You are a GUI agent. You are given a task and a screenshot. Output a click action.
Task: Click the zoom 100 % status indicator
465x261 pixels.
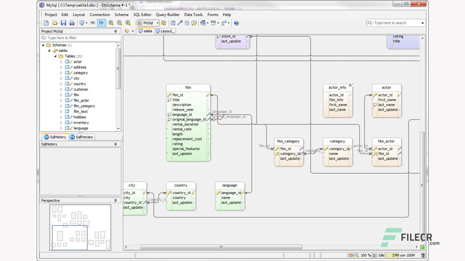(x=363, y=256)
